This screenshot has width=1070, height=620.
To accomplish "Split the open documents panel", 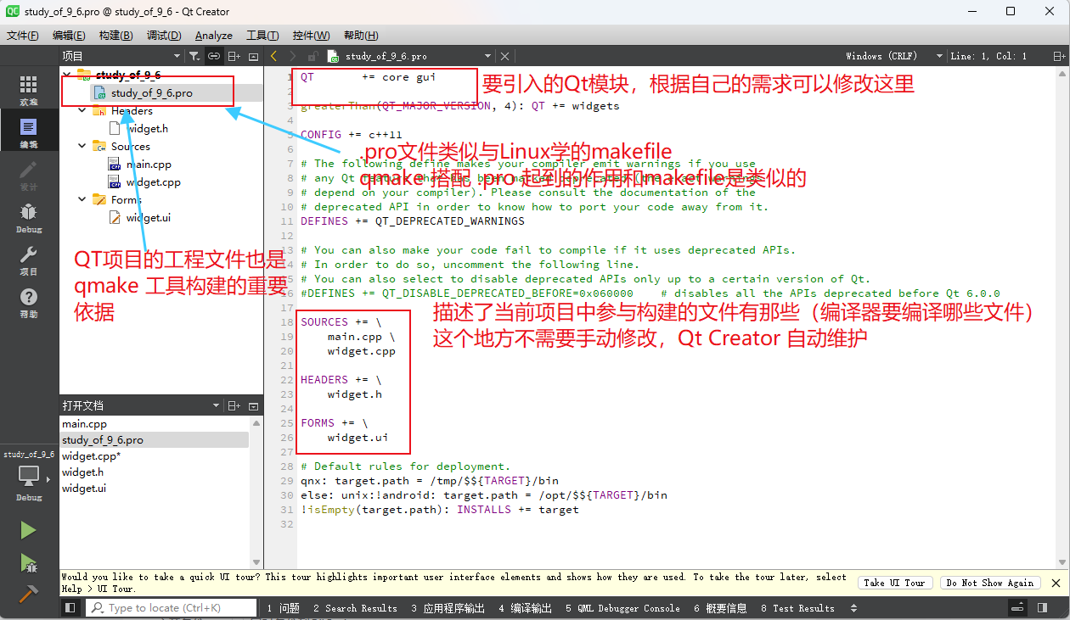I will (234, 405).
